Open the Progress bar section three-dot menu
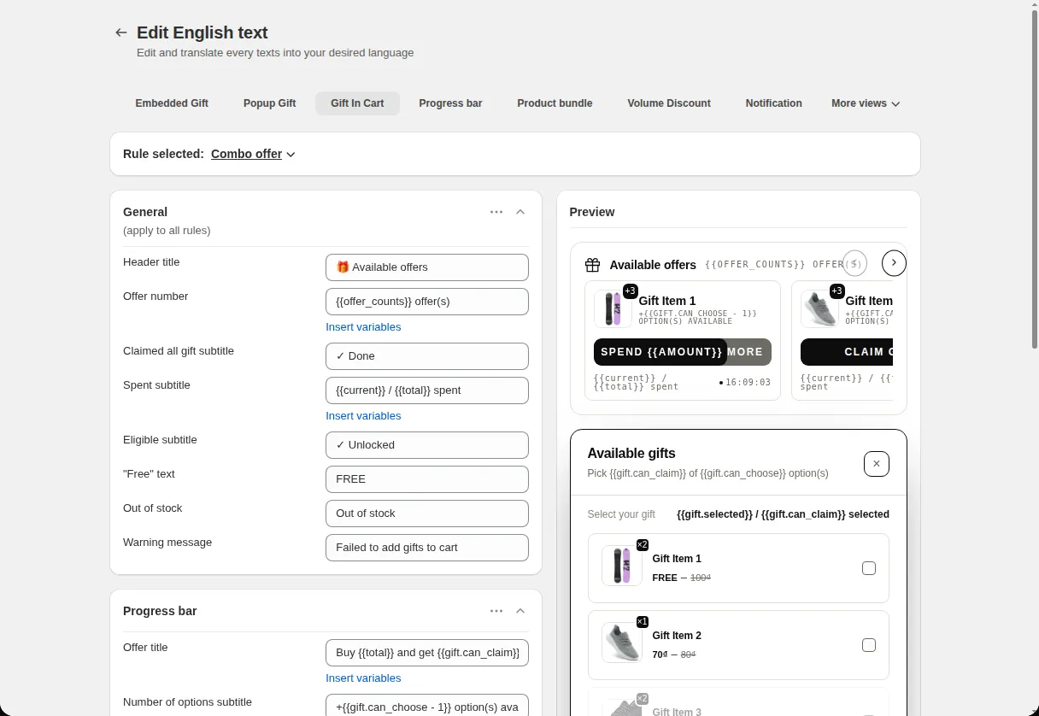This screenshot has width=1039, height=716. click(x=496, y=611)
